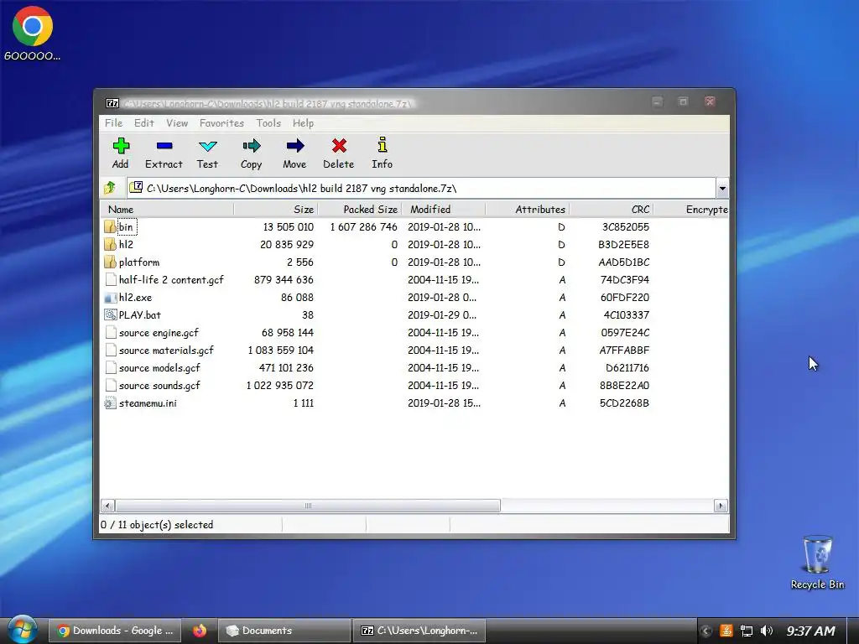Sort by Size column header
The width and height of the screenshot is (859, 644).
pos(276,209)
